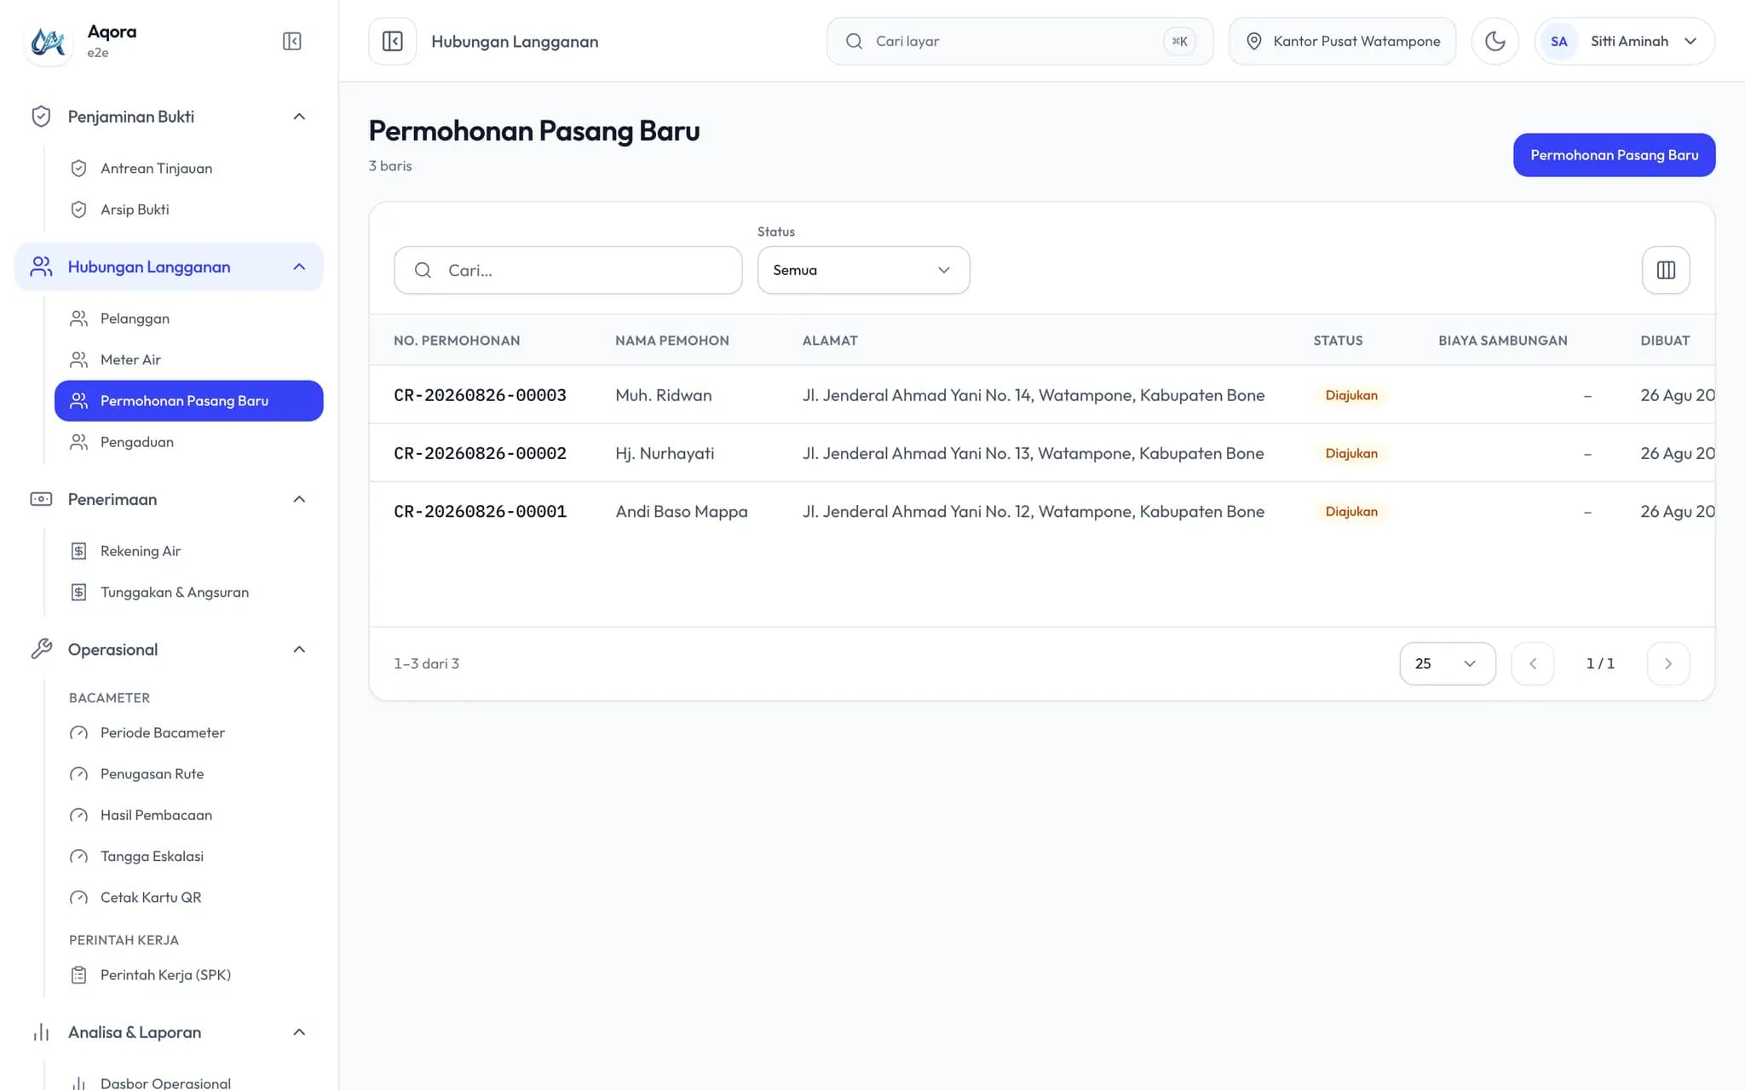
Task: Focus the Cari layar search field
Action: [1019, 41]
